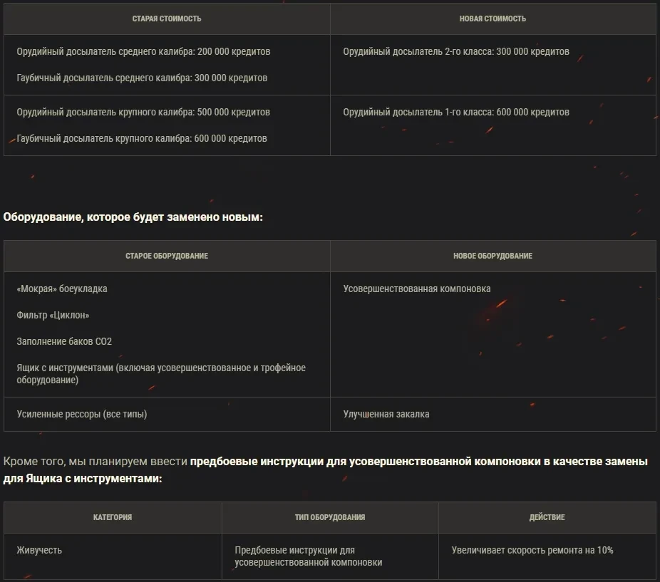Click «Орудийный досылатель среднего калибра» price line
This screenshot has height=582, width=660.
tap(143, 52)
